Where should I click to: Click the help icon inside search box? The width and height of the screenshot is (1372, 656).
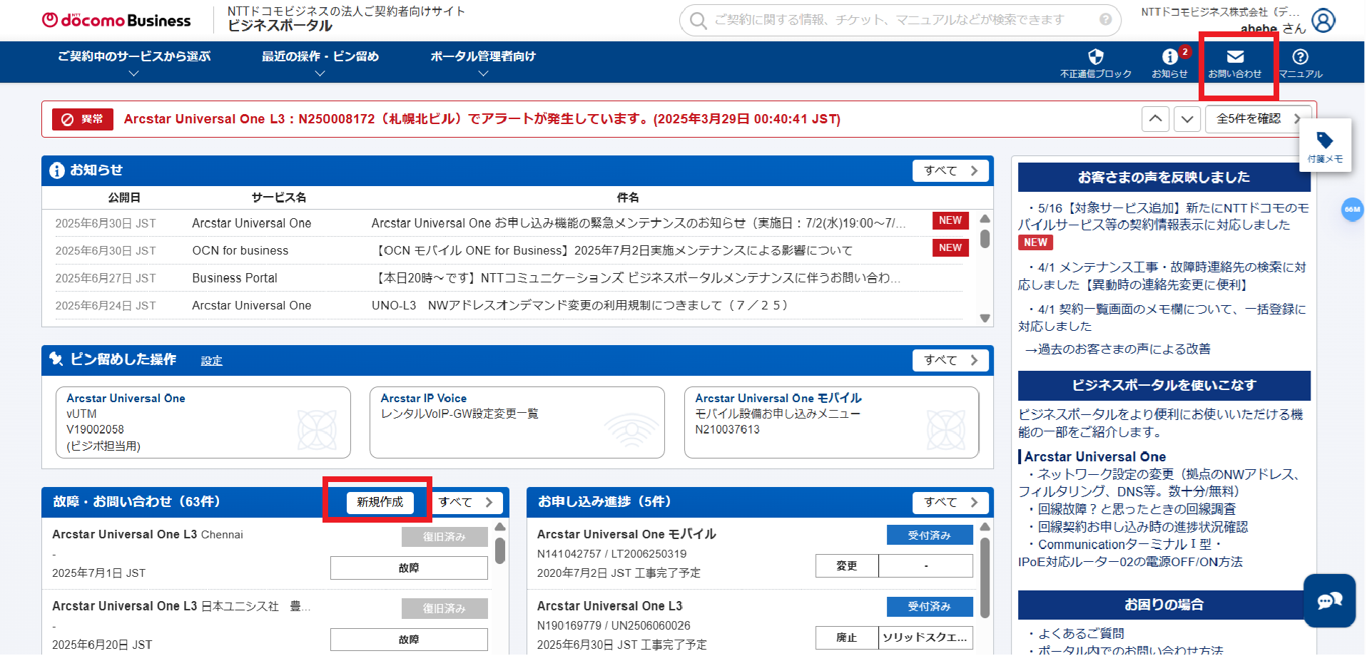[x=1105, y=20]
